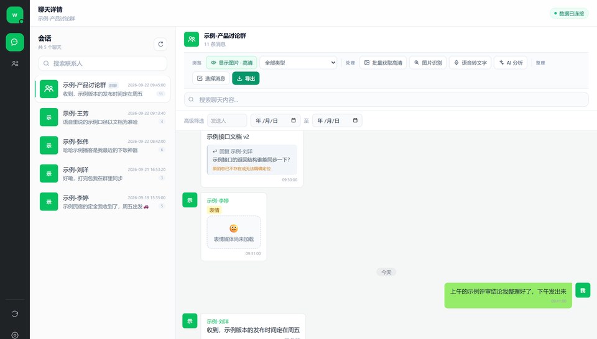Click the unloaded emoji sticker placeholder
The image size is (597, 339).
(234, 232)
